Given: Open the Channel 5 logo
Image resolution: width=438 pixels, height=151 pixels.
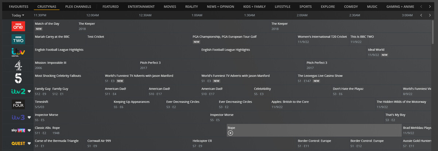Looking at the screenshot, I should coord(18,78).
